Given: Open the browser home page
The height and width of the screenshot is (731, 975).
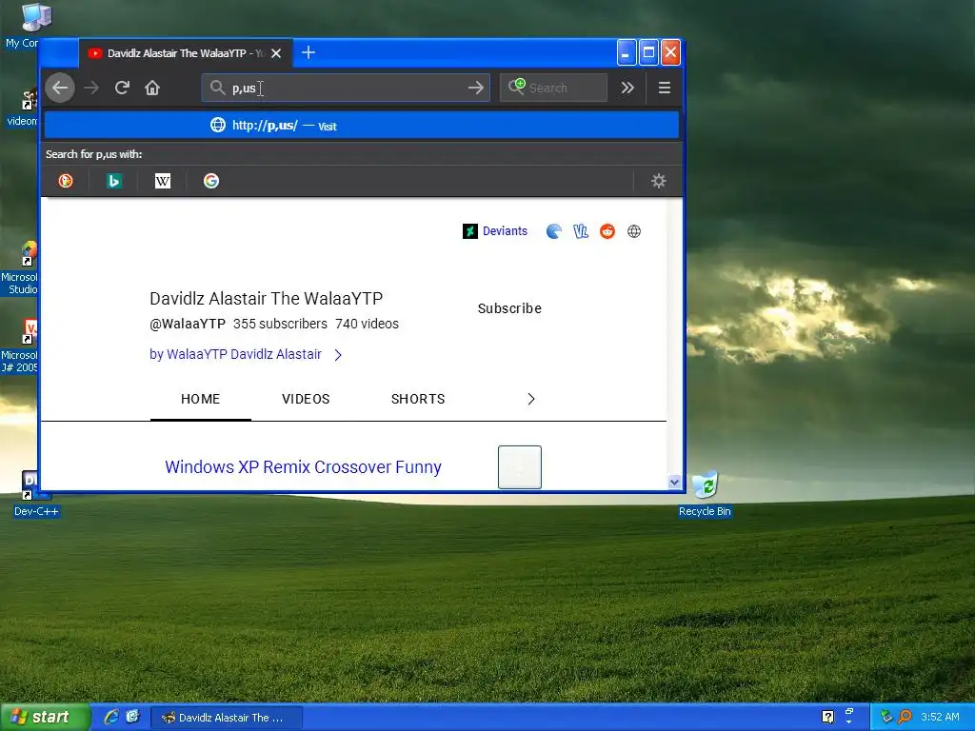Looking at the screenshot, I should (x=152, y=88).
